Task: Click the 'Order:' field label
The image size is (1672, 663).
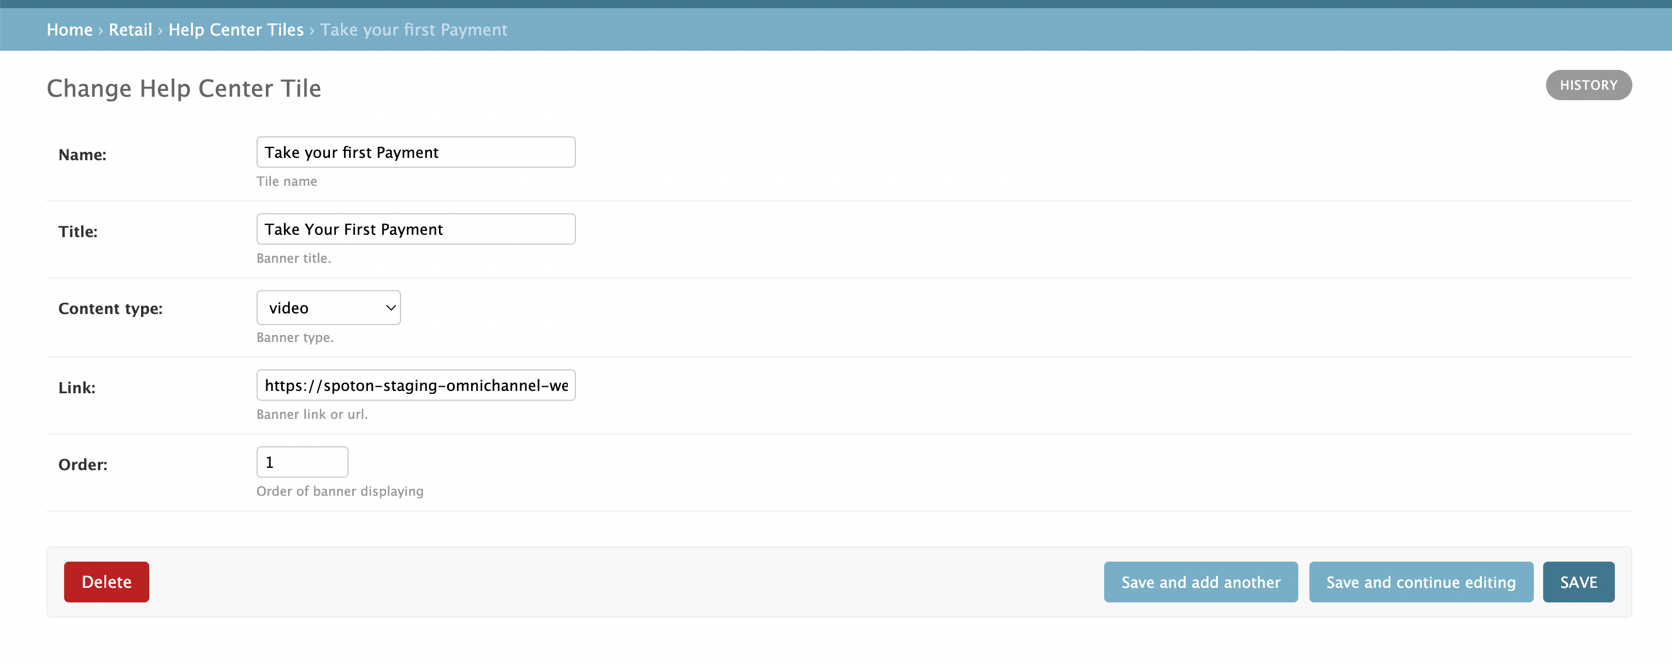Action: [83, 464]
